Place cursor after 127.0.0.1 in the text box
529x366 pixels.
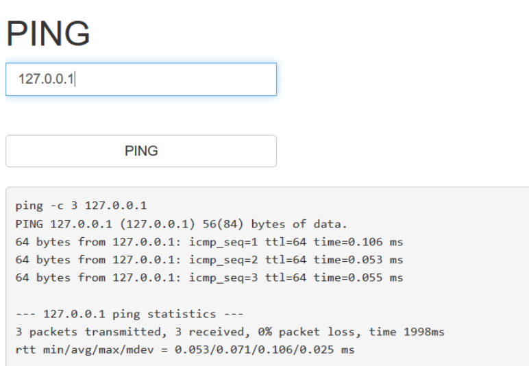[x=75, y=80]
